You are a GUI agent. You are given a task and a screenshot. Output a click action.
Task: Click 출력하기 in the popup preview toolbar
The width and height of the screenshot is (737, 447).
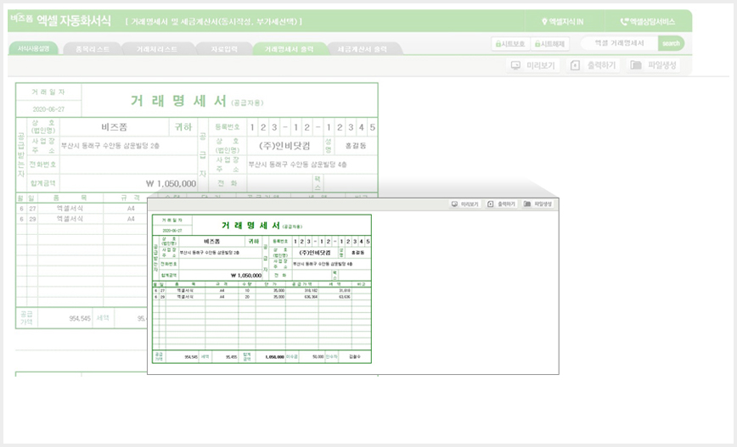502,204
